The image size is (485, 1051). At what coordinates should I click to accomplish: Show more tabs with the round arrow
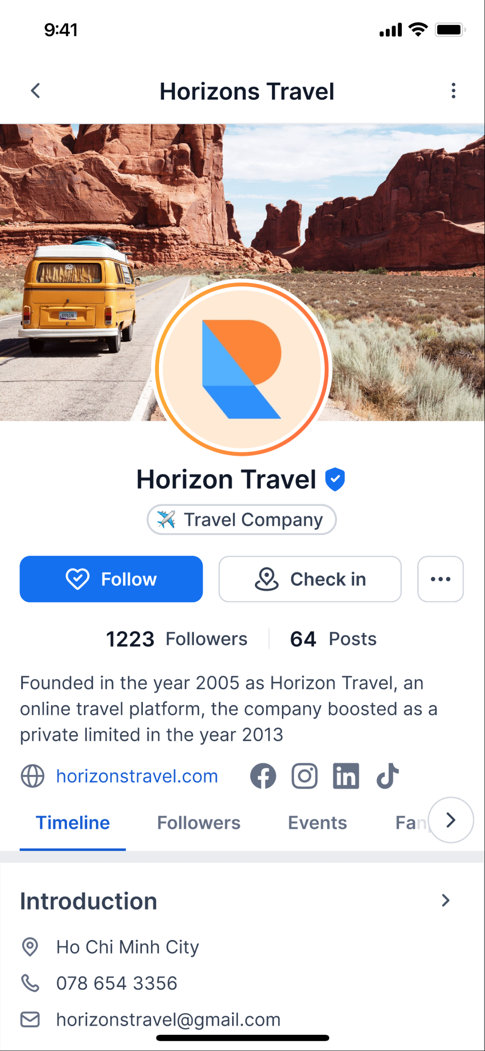[451, 820]
